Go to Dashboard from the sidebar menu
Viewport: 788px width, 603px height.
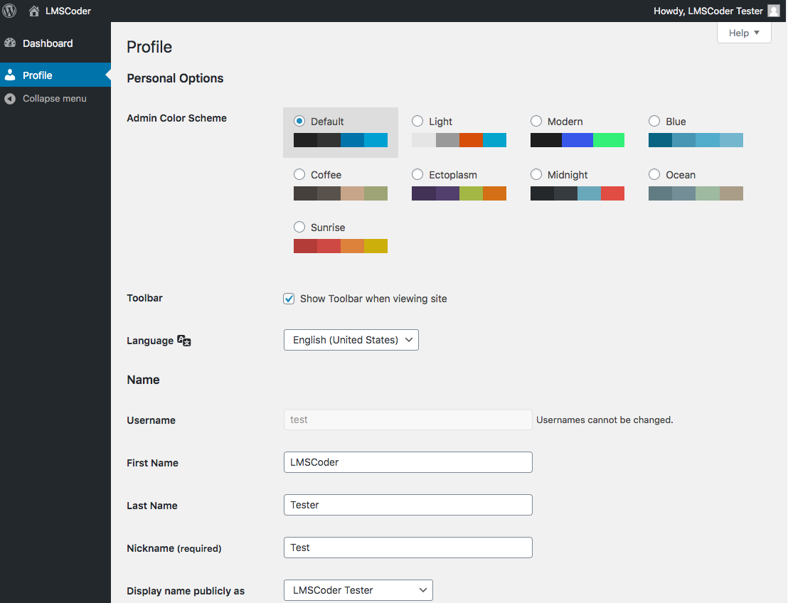(46, 43)
